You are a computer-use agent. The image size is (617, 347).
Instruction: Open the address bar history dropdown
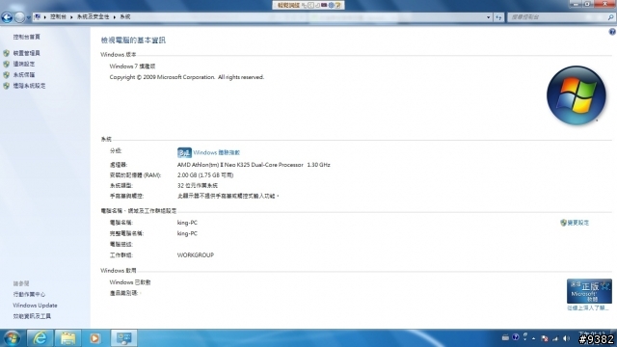coord(489,17)
